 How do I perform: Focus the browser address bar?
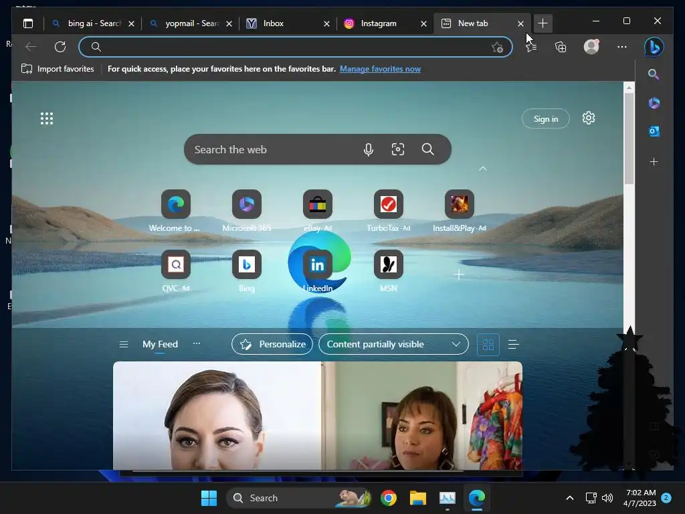(295, 47)
